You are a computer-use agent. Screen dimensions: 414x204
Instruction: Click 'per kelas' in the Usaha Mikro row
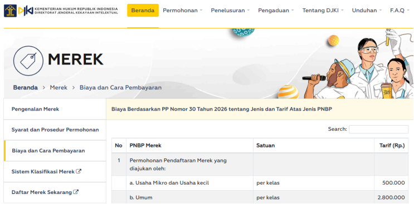[x=267, y=183]
